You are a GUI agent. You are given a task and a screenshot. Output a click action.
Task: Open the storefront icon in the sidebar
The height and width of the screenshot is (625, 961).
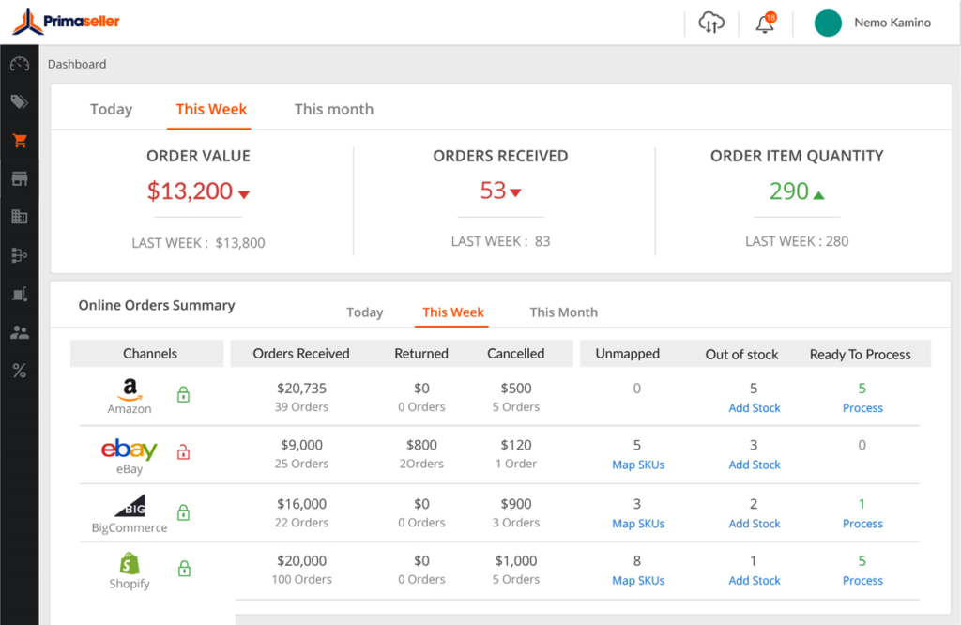[x=19, y=177]
